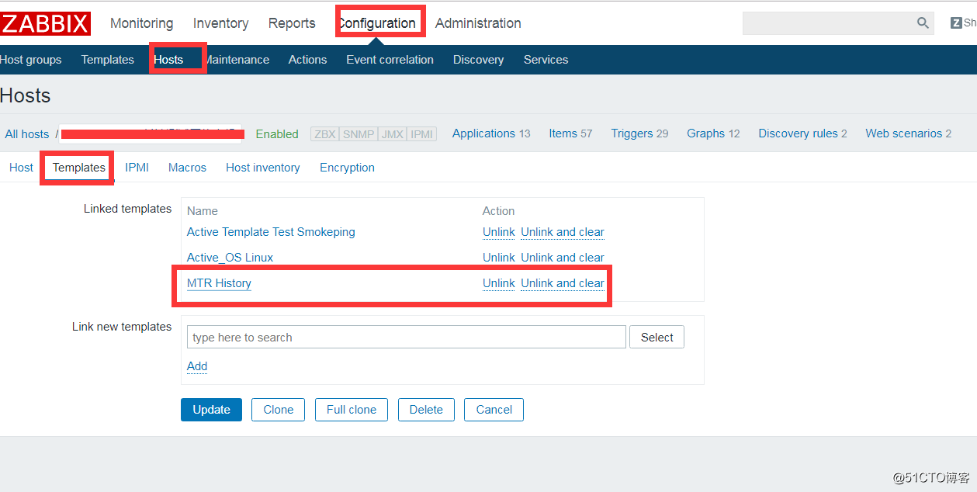Go to the Host groups submenu
The image size is (977, 492).
coord(31,60)
